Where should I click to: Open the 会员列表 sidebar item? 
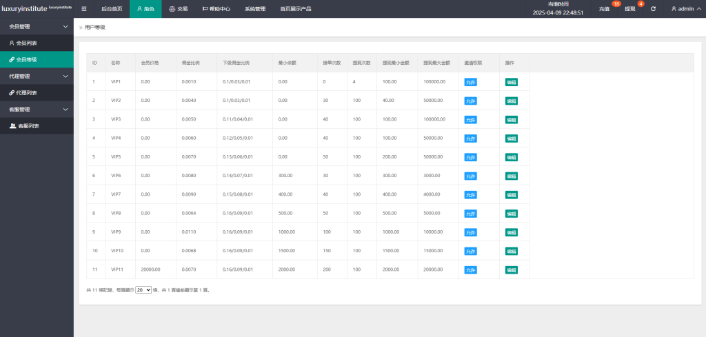(x=37, y=43)
